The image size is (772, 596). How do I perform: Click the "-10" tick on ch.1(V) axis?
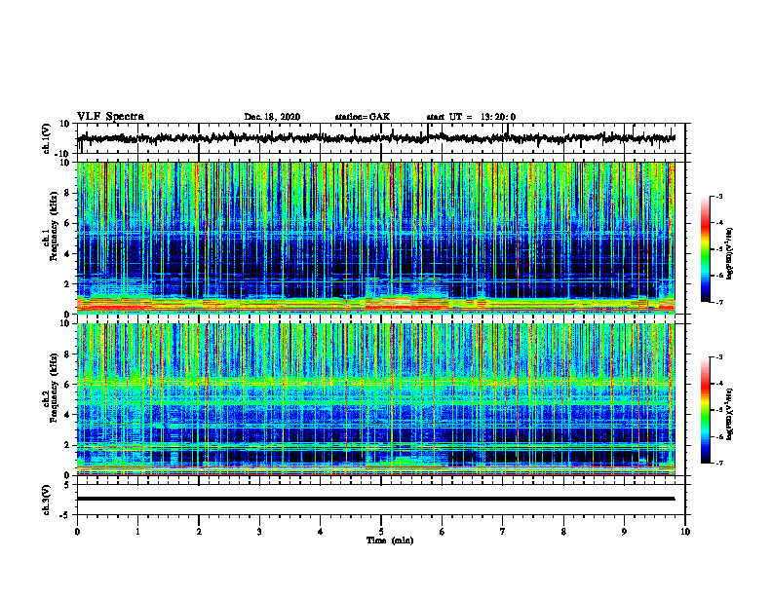(62, 154)
